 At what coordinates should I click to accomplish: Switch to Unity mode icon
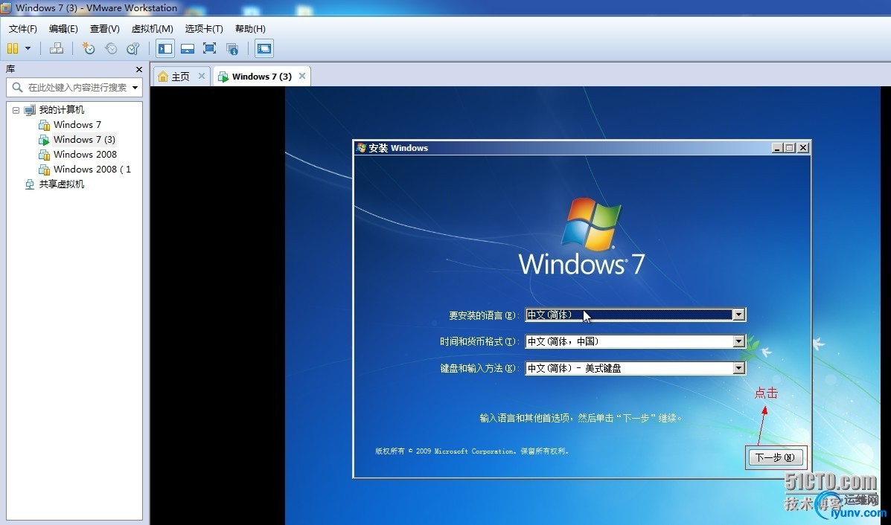point(231,48)
